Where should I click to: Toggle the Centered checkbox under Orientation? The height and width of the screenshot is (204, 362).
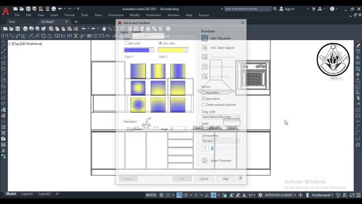click(x=128, y=129)
